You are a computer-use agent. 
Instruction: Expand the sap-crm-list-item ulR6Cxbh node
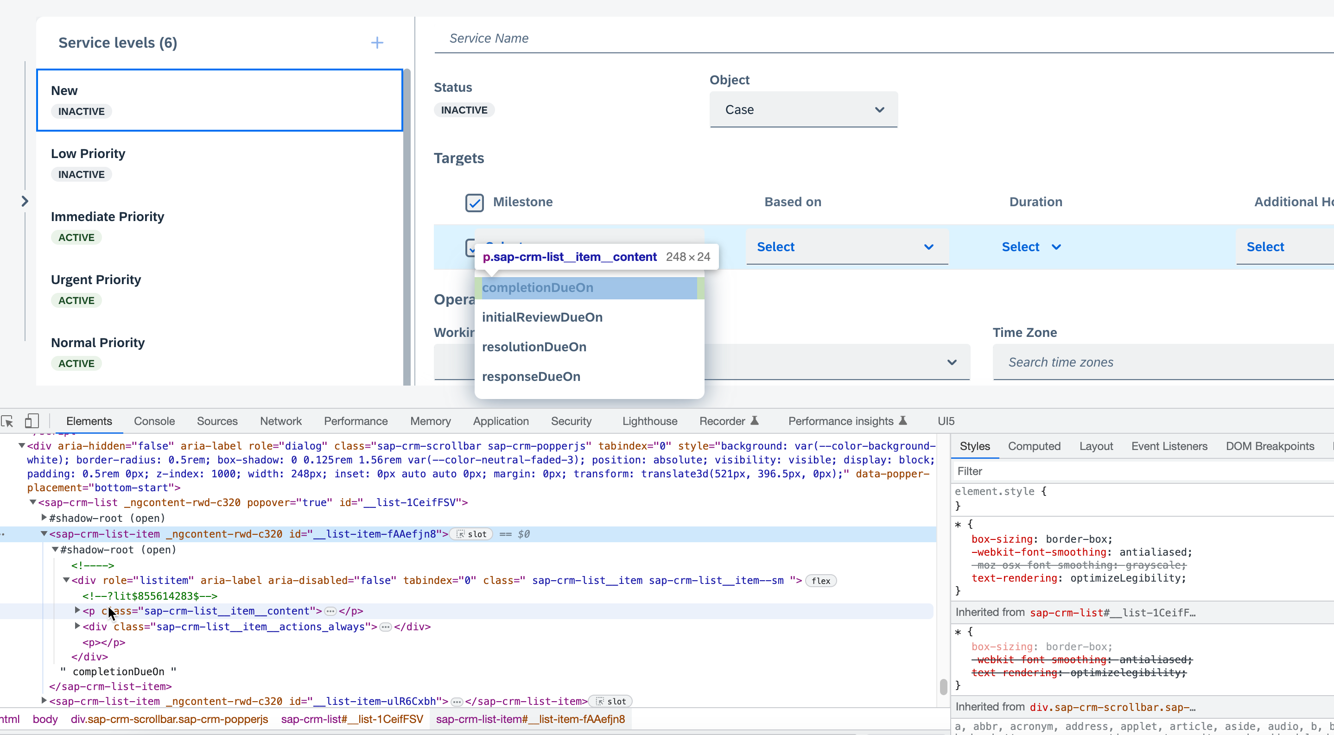[x=44, y=701]
